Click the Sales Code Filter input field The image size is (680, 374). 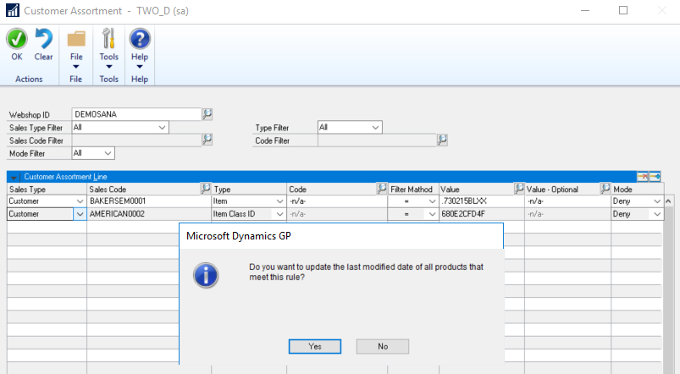click(136, 140)
